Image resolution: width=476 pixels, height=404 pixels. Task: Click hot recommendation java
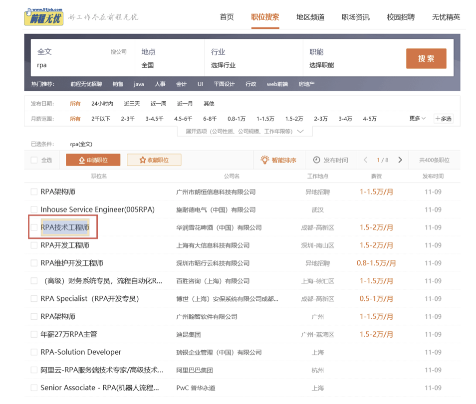[139, 84]
